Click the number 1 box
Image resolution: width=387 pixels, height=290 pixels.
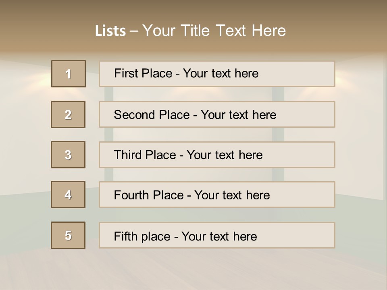pyautogui.click(x=69, y=74)
